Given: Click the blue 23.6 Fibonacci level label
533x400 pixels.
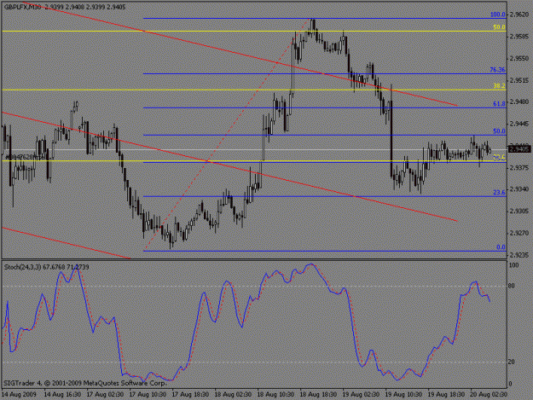Looking at the screenshot, I should pyautogui.click(x=500, y=193).
